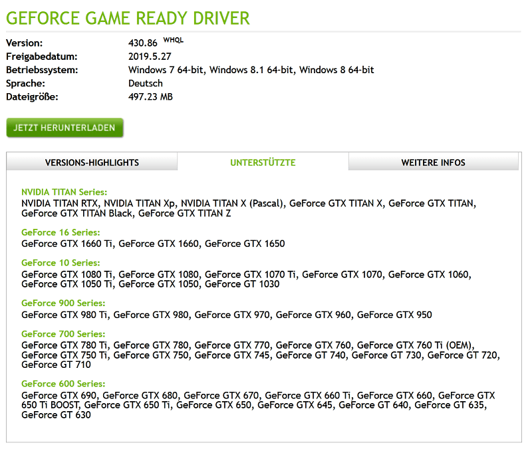Click GeForce GT 710 entry
The height and width of the screenshot is (455, 532).
tap(56, 365)
